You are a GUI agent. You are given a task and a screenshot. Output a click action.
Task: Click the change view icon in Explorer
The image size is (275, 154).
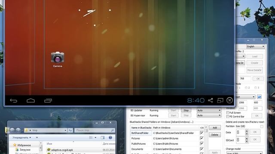coord(91,138)
